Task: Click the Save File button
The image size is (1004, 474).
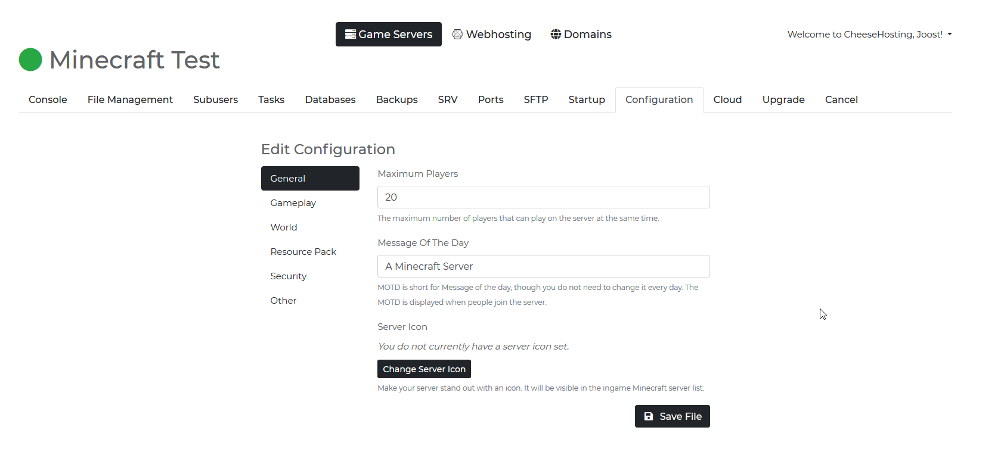Action: [672, 416]
